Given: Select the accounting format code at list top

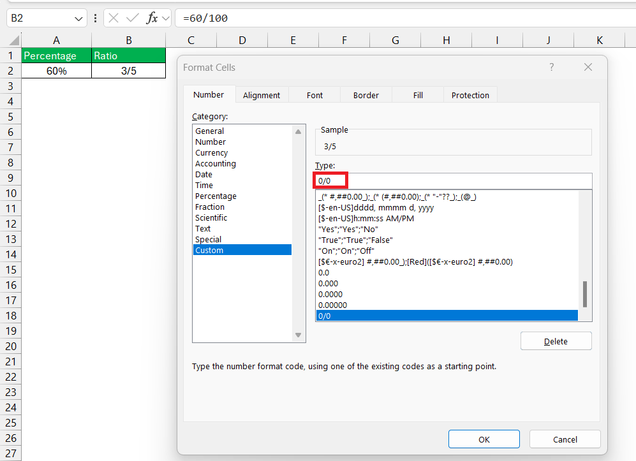Looking at the screenshot, I should [447, 196].
